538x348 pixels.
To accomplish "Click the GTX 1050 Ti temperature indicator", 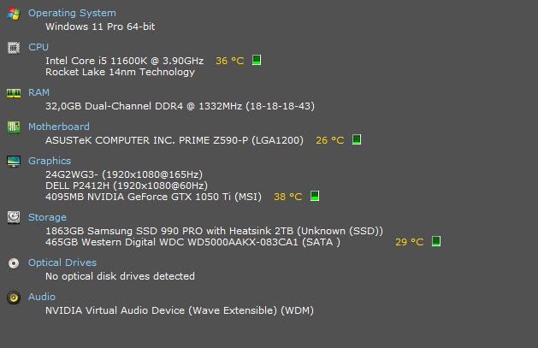I will pos(315,197).
